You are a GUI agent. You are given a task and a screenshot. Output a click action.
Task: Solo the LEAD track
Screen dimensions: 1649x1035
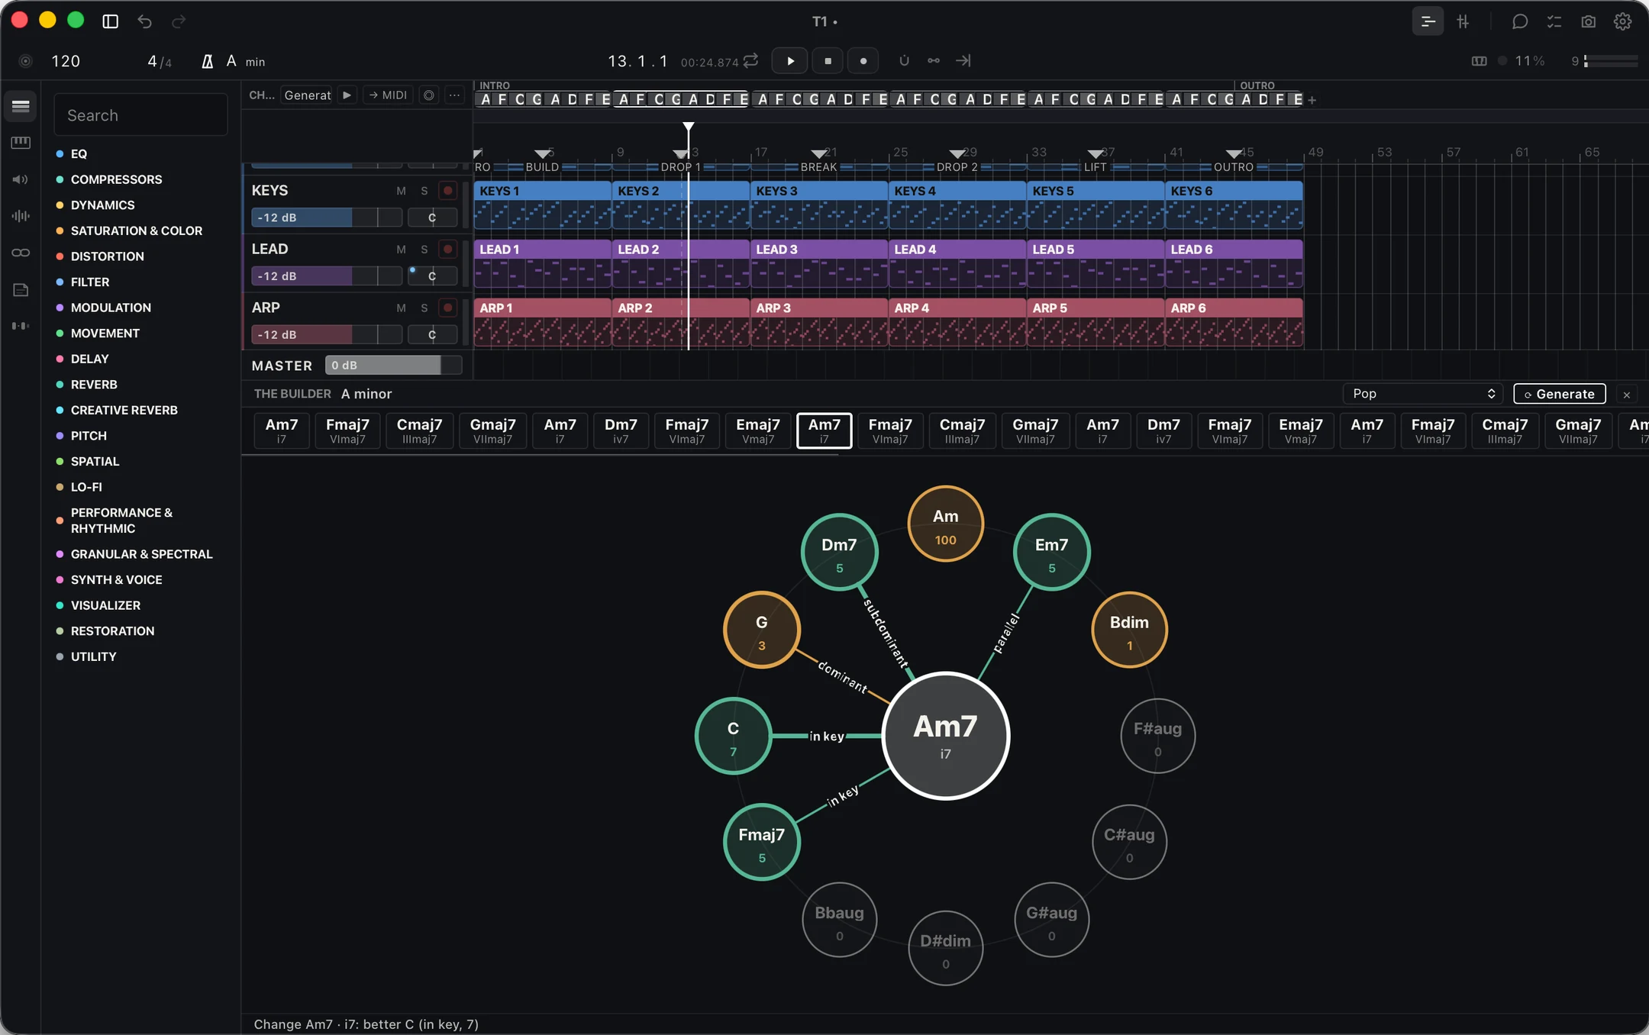[x=424, y=250]
